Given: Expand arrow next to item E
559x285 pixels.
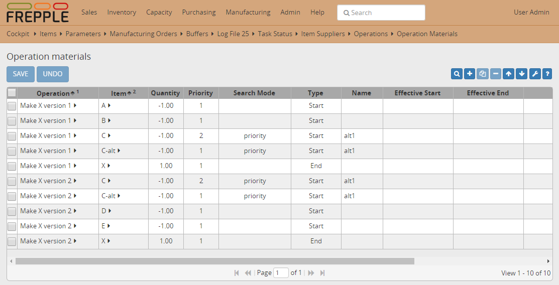Looking at the screenshot, I should tap(109, 226).
